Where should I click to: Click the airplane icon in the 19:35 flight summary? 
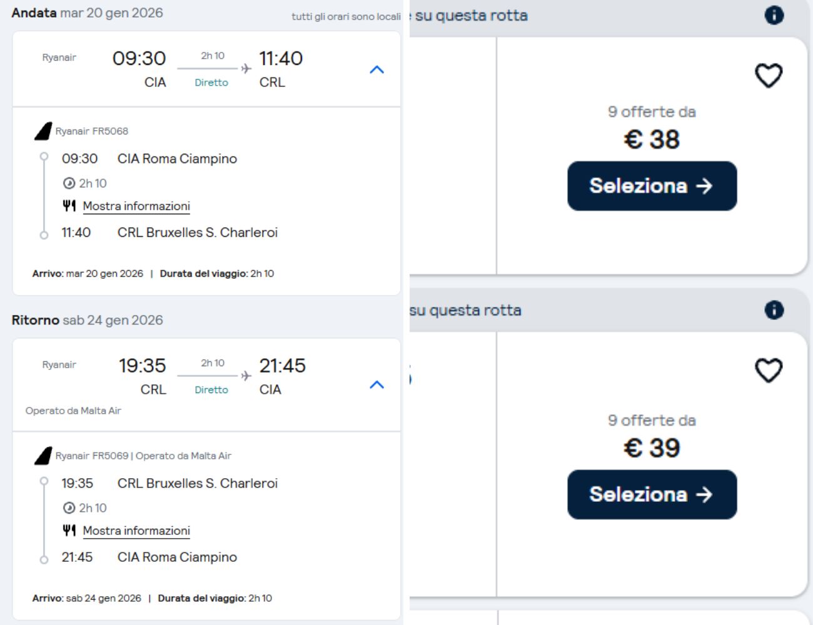(246, 376)
